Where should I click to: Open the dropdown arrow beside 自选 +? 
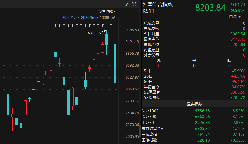245,16
